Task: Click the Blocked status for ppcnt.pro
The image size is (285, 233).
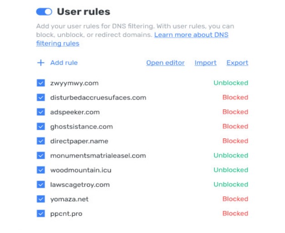Action: (x=235, y=213)
